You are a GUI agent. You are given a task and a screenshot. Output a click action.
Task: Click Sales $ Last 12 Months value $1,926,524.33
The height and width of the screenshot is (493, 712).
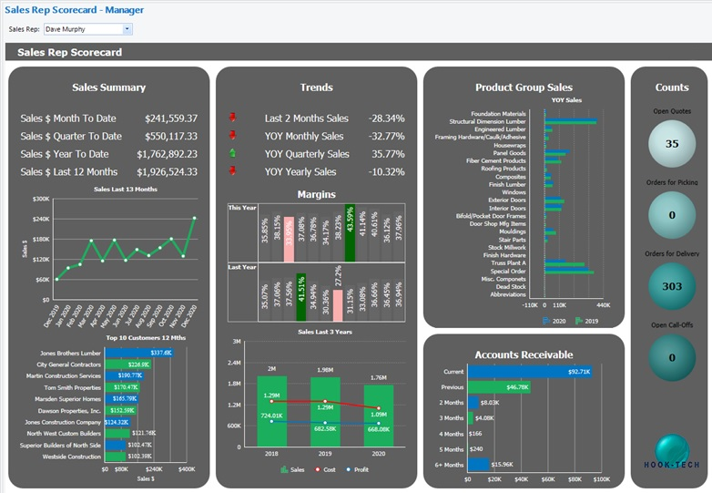(x=168, y=171)
